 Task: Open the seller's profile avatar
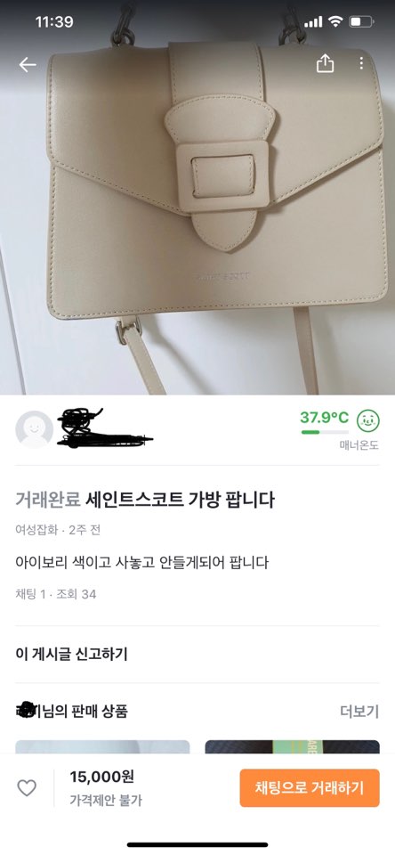point(35,429)
